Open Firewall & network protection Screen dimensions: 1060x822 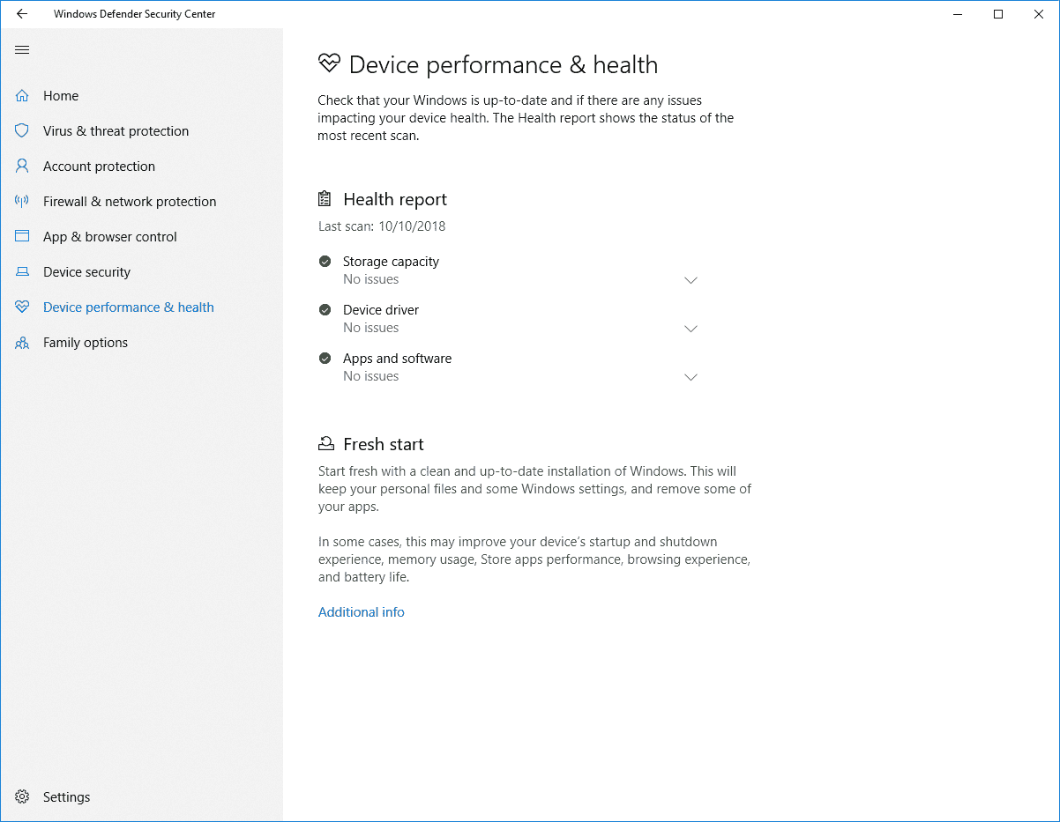[x=130, y=202]
